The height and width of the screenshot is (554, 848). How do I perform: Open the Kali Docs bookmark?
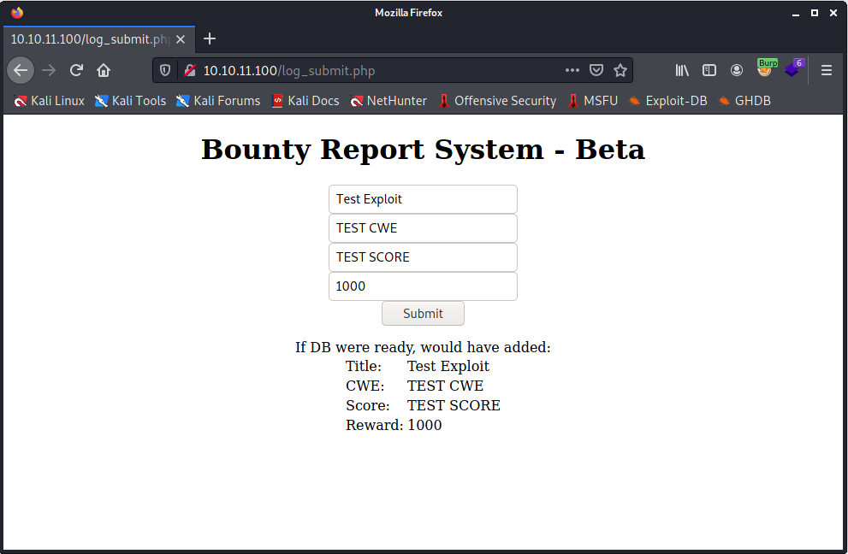pos(305,101)
